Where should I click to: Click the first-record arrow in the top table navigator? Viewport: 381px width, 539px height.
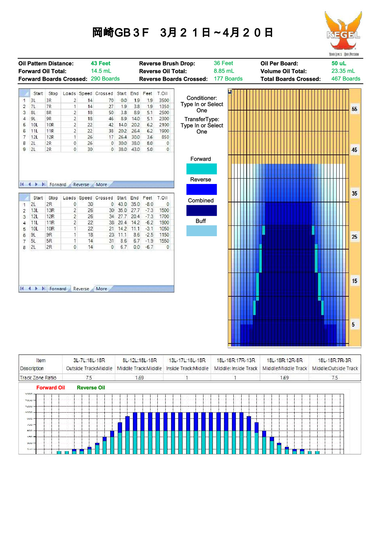(x=22, y=184)
